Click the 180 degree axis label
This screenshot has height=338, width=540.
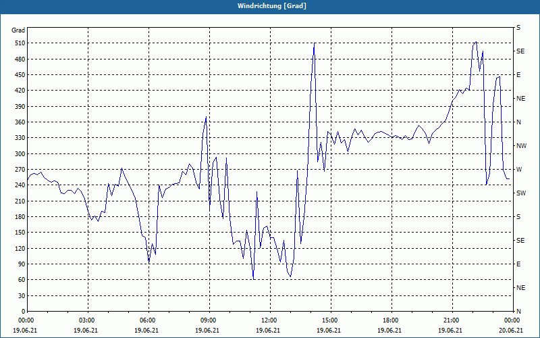20,217
